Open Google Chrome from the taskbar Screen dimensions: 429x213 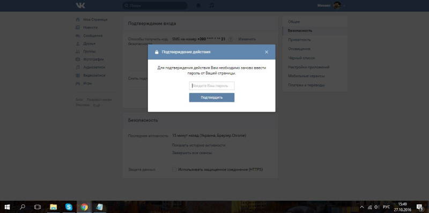coord(84,207)
